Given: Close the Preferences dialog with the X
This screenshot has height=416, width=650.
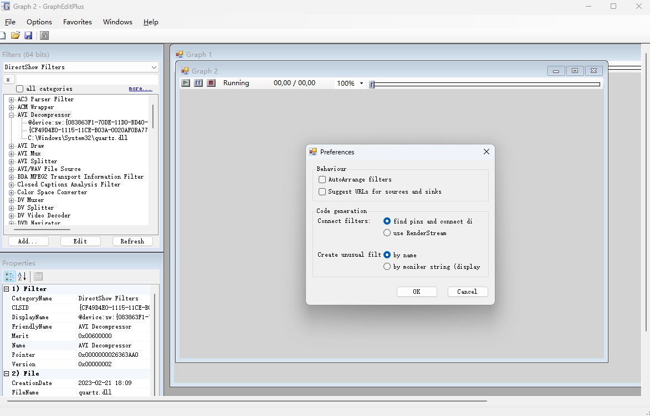Looking at the screenshot, I should (x=487, y=152).
